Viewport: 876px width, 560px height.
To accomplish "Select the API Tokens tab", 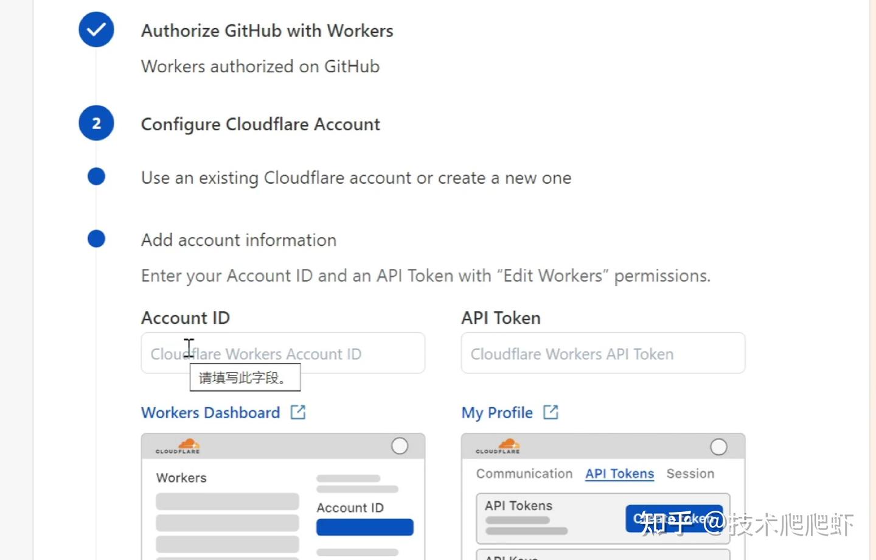I will coord(619,474).
